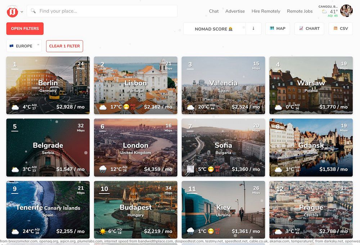Click Tenerife's partly cloudy icon

coord(15,231)
